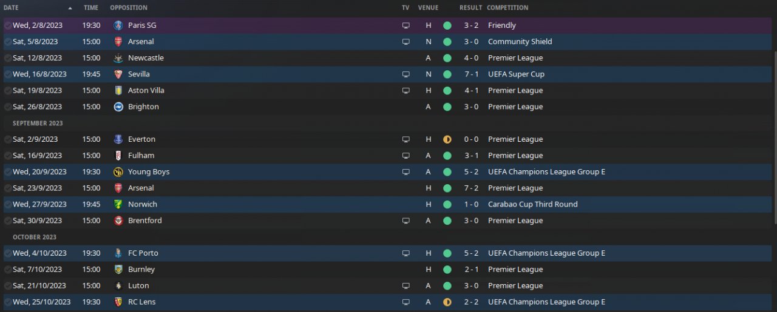777x312 pixels.
Task: Click the Sevilla club badge
Action: click(118, 74)
